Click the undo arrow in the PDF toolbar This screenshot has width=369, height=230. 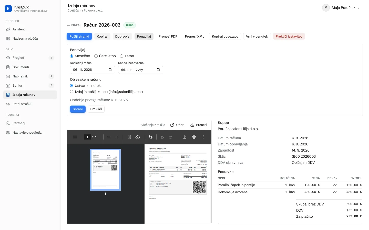(162, 137)
